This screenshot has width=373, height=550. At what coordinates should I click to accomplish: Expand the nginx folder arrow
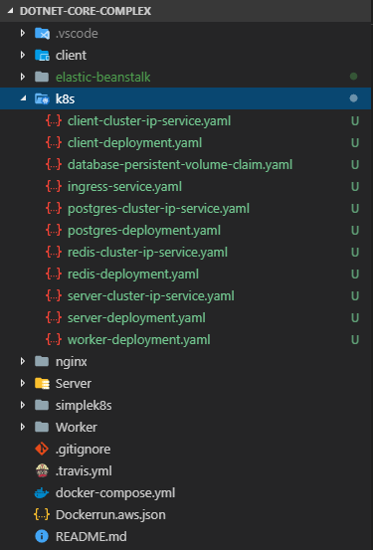click(23, 361)
